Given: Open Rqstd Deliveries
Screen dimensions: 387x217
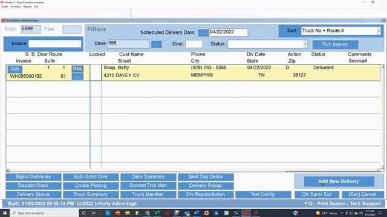Looking at the screenshot, I should click(33, 177).
